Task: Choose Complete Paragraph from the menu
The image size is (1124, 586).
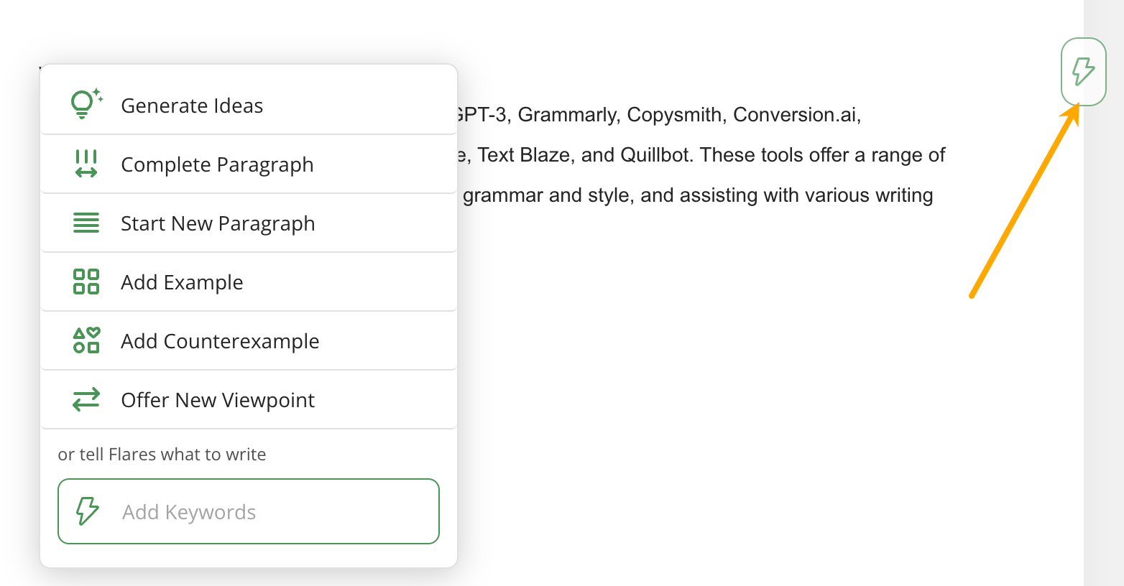Action: (217, 164)
